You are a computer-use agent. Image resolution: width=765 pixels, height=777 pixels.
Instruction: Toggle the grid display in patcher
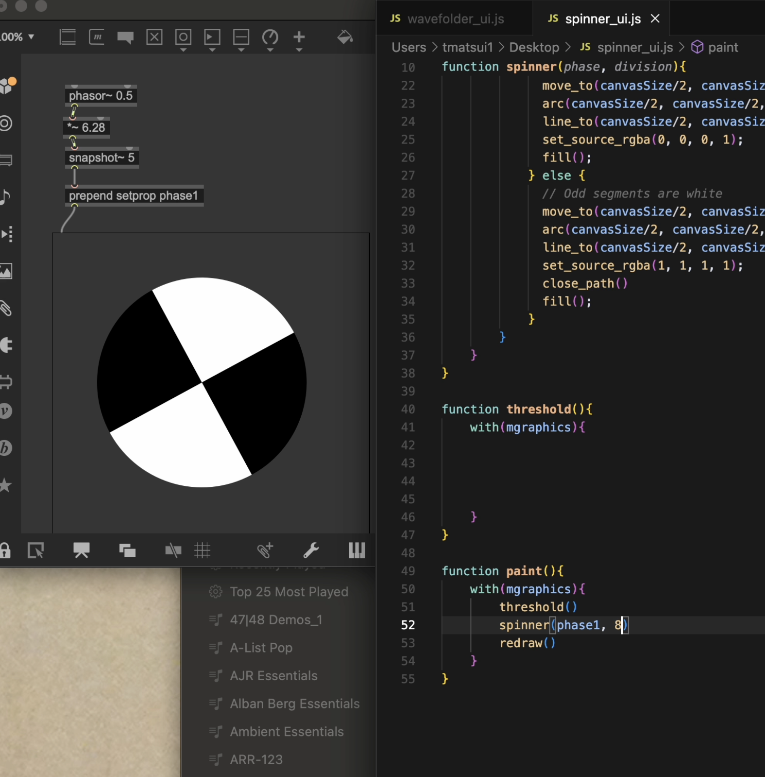click(x=203, y=551)
